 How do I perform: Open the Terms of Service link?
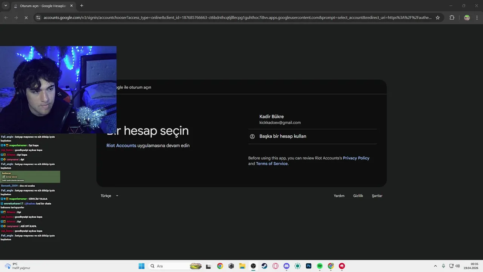coord(272,164)
